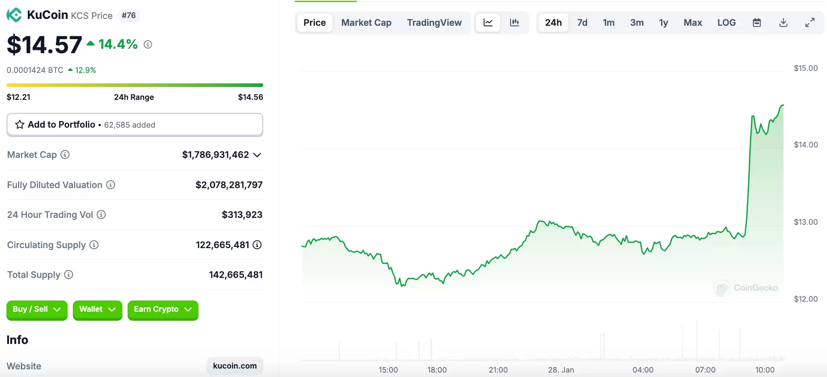This screenshot has height=377, width=827.
Task: Expand Market Cap value chevron
Action: [x=257, y=155]
